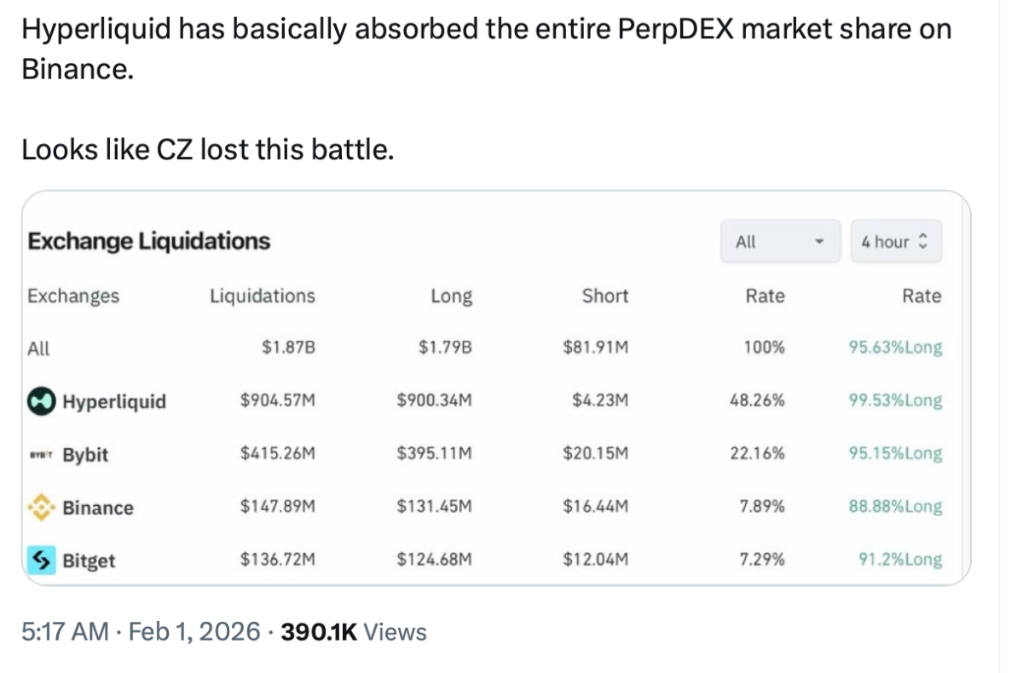Click the stepper arrows beside 4 hour
This screenshot has width=1023, height=673.
point(924,242)
